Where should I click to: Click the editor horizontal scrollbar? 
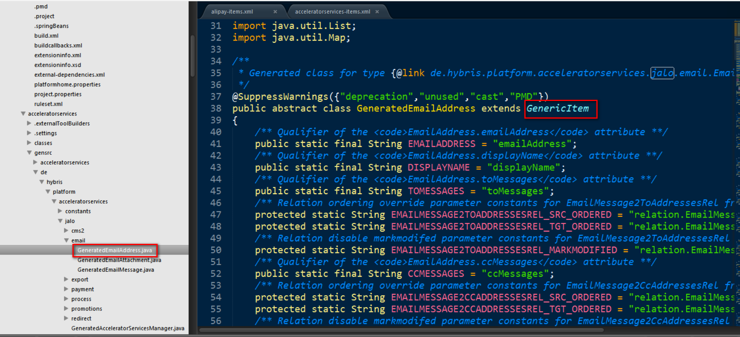[x=401, y=330]
